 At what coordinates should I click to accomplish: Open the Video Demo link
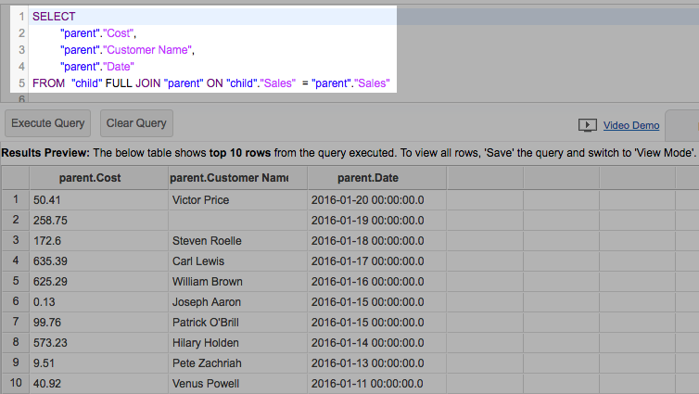click(631, 125)
